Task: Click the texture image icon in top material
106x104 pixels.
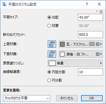Action: point(98,44)
